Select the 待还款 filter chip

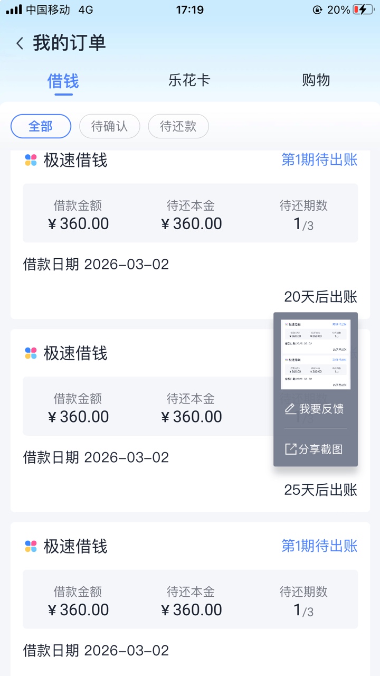178,126
